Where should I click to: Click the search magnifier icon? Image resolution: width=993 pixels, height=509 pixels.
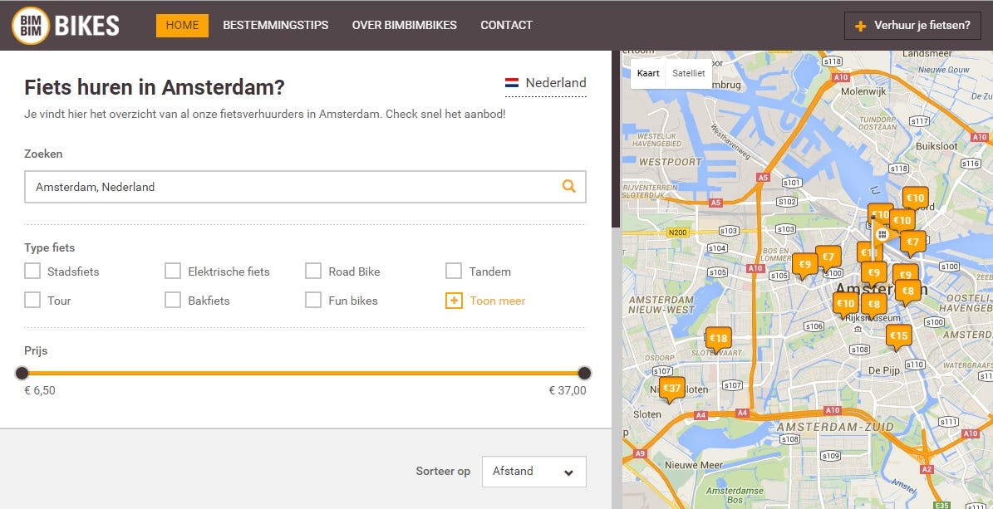(569, 187)
